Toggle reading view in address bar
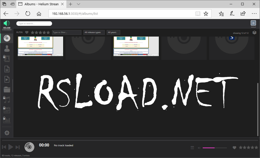Viewport: 260px width, 158px height. (x=198, y=14)
